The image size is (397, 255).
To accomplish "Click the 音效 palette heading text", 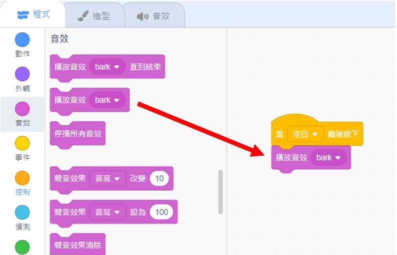I will pyautogui.click(x=59, y=39).
